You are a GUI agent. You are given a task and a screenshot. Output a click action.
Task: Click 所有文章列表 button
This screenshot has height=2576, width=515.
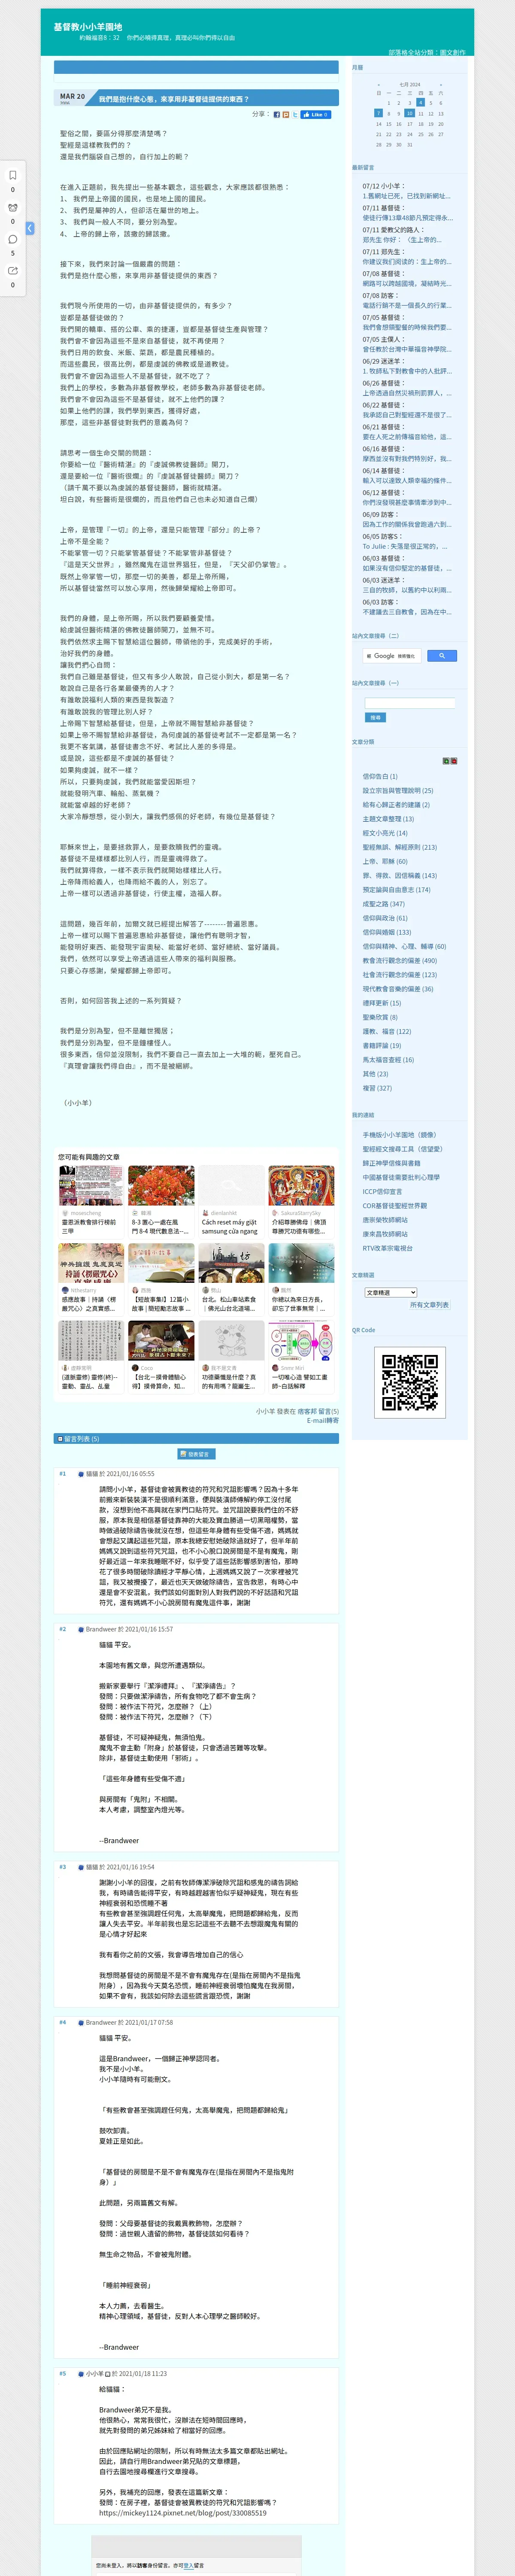point(429,1305)
